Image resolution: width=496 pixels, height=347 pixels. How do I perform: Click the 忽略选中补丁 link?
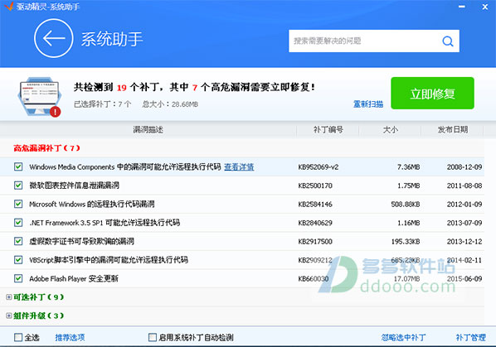pyautogui.click(x=403, y=337)
